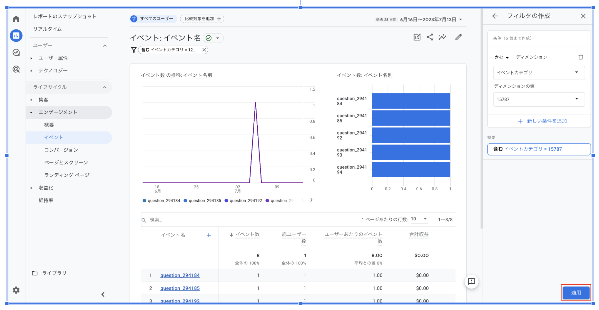
Task: Open the Explore icon in the left rail
Action: tap(16, 53)
